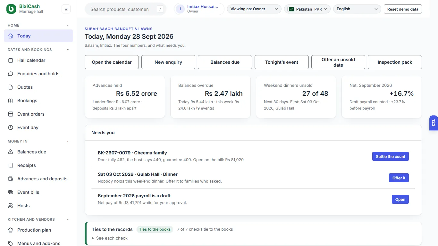Click the Quotes document icon
The height and width of the screenshot is (246, 438).
click(11, 87)
